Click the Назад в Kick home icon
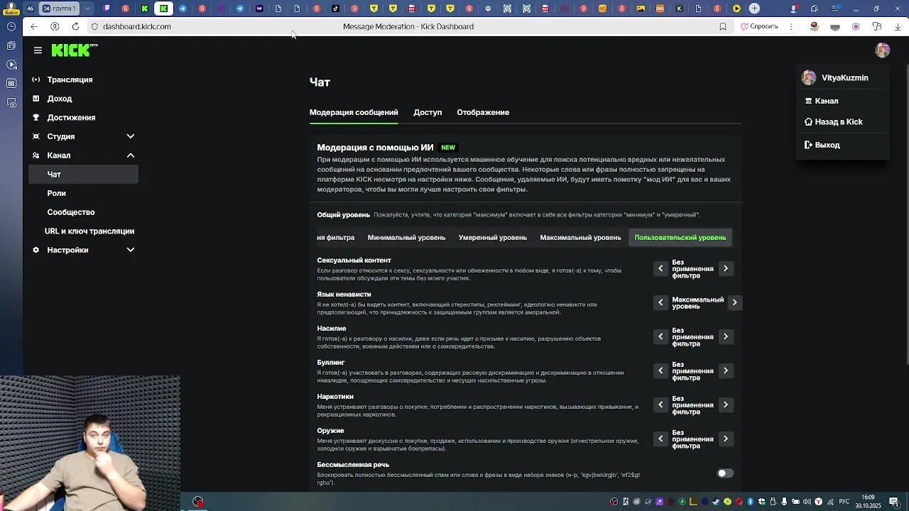This screenshot has width=909, height=511. [808, 122]
